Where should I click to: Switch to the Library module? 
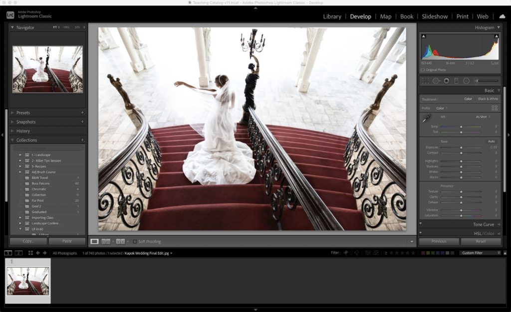tap(332, 16)
